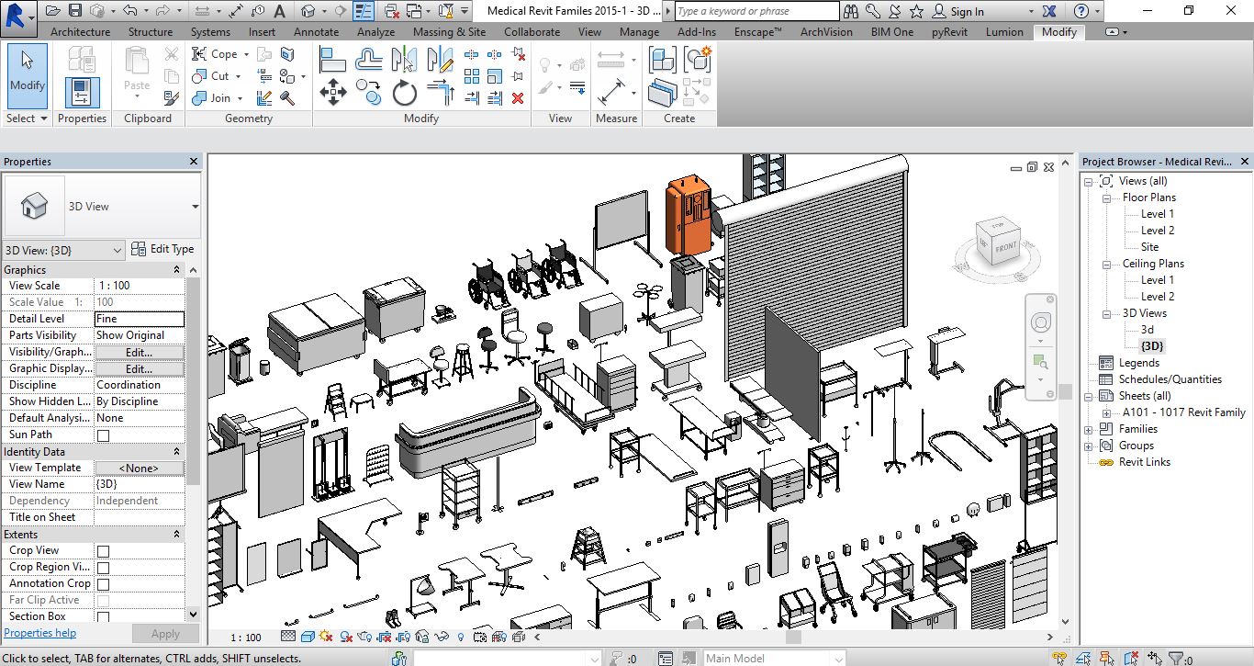1254x666 pixels.
Task: Open the 3D View type selector dropdown
Action: pyautogui.click(x=195, y=207)
